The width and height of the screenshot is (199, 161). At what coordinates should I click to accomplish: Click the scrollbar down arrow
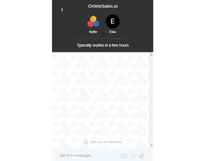click(151, 145)
